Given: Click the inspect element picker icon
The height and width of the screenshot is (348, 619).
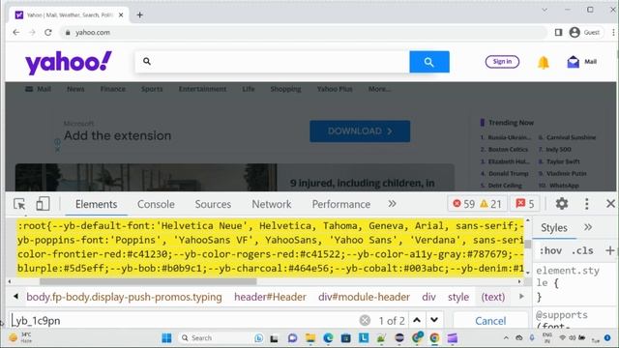Looking at the screenshot, I should click(x=19, y=204).
